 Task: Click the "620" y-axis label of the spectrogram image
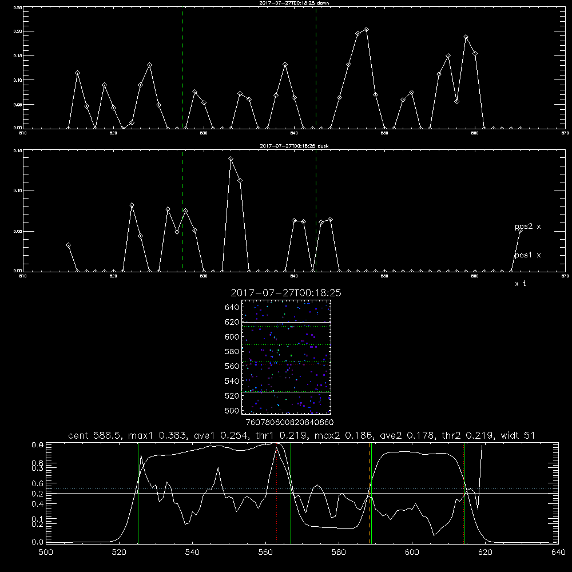coord(232,322)
